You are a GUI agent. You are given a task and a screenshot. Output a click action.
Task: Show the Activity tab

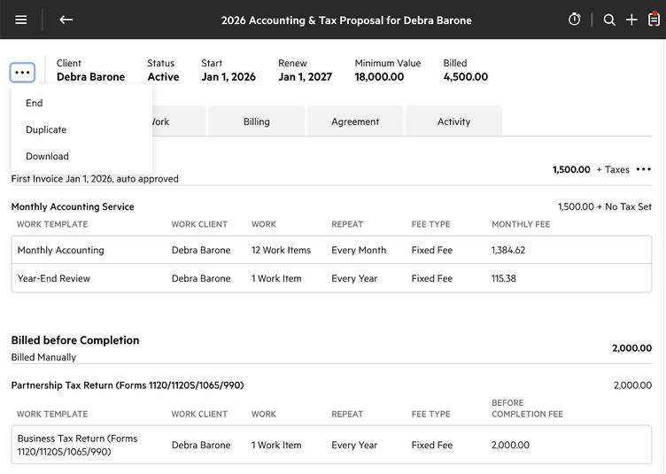[x=453, y=121]
